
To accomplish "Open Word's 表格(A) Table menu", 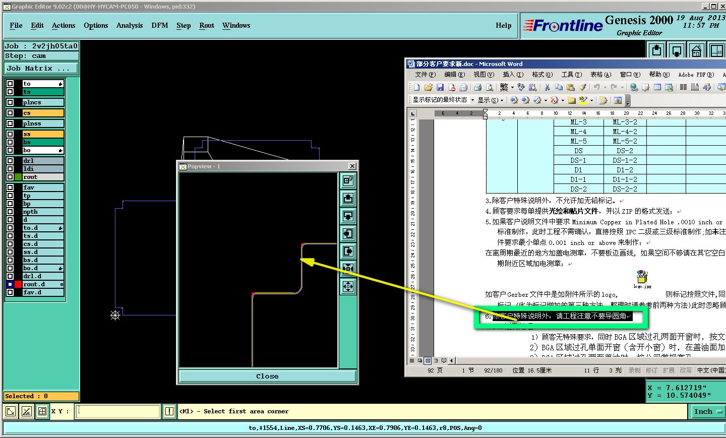I will (x=600, y=75).
